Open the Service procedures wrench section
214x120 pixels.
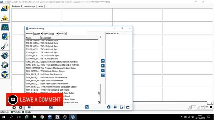5,46
